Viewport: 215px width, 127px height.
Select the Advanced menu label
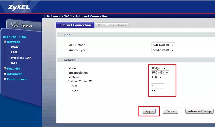pos(15,74)
